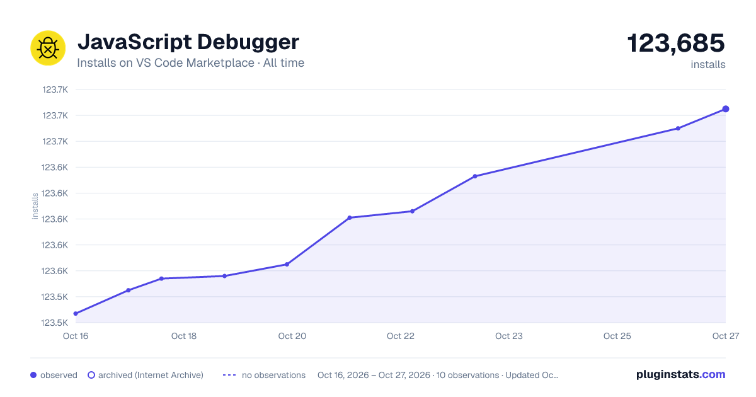Screen dimensions: 756x397
Task: Select the large final data point at Oct 27
Action: pyautogui.click(x=726, y=109)
